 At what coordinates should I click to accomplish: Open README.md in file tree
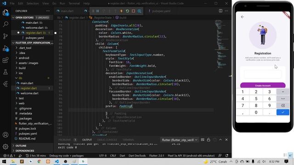[x=27, y=138]
